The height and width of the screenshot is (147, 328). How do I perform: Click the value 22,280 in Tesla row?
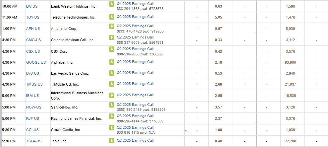coord(290,141)
